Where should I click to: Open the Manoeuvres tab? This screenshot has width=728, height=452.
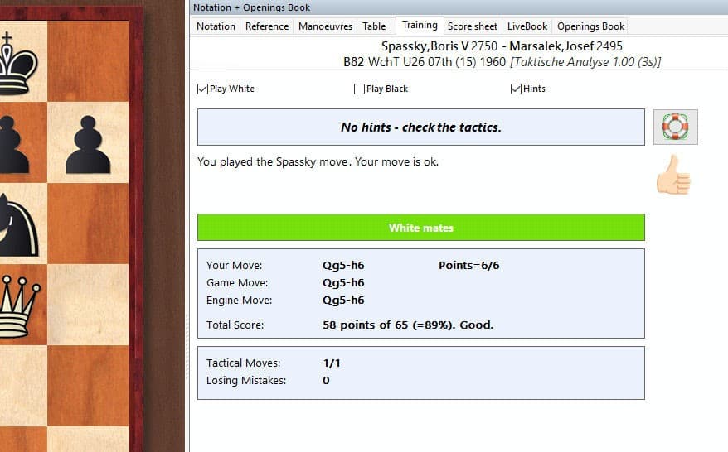(325, 26)
